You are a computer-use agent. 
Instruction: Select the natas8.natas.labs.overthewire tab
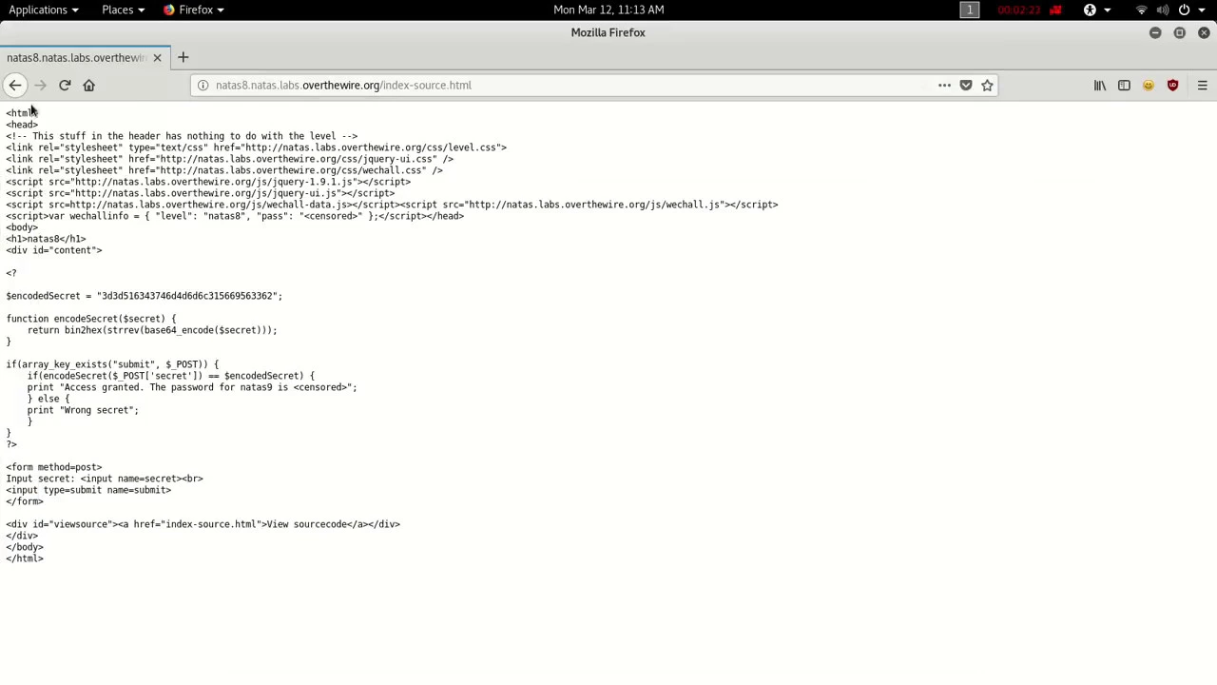[x=76, y=58]
